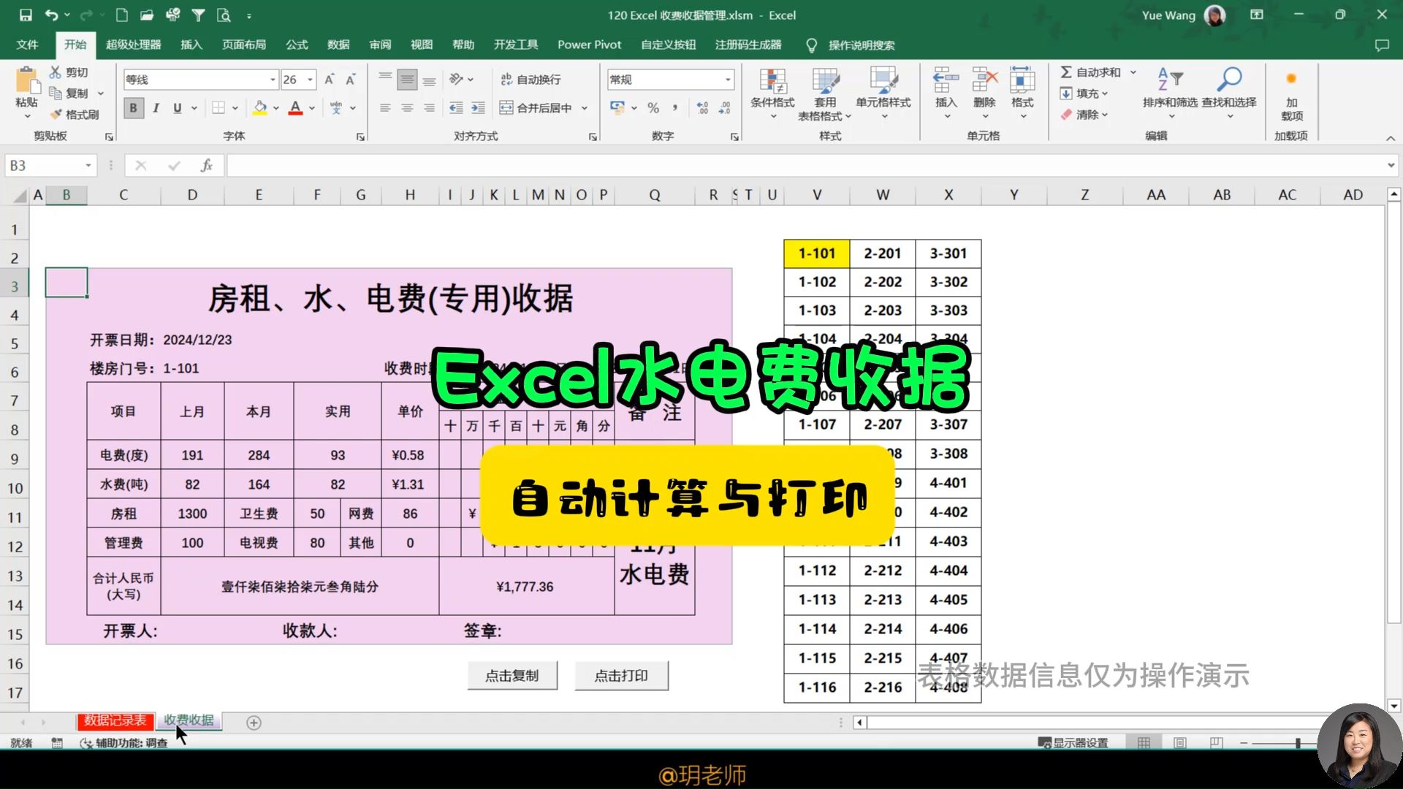This screenshot has height=789, width=1403.
Task: Switch to Page Break Preview in status bar
Action: pyautogui.click(x=1216, y=743)
